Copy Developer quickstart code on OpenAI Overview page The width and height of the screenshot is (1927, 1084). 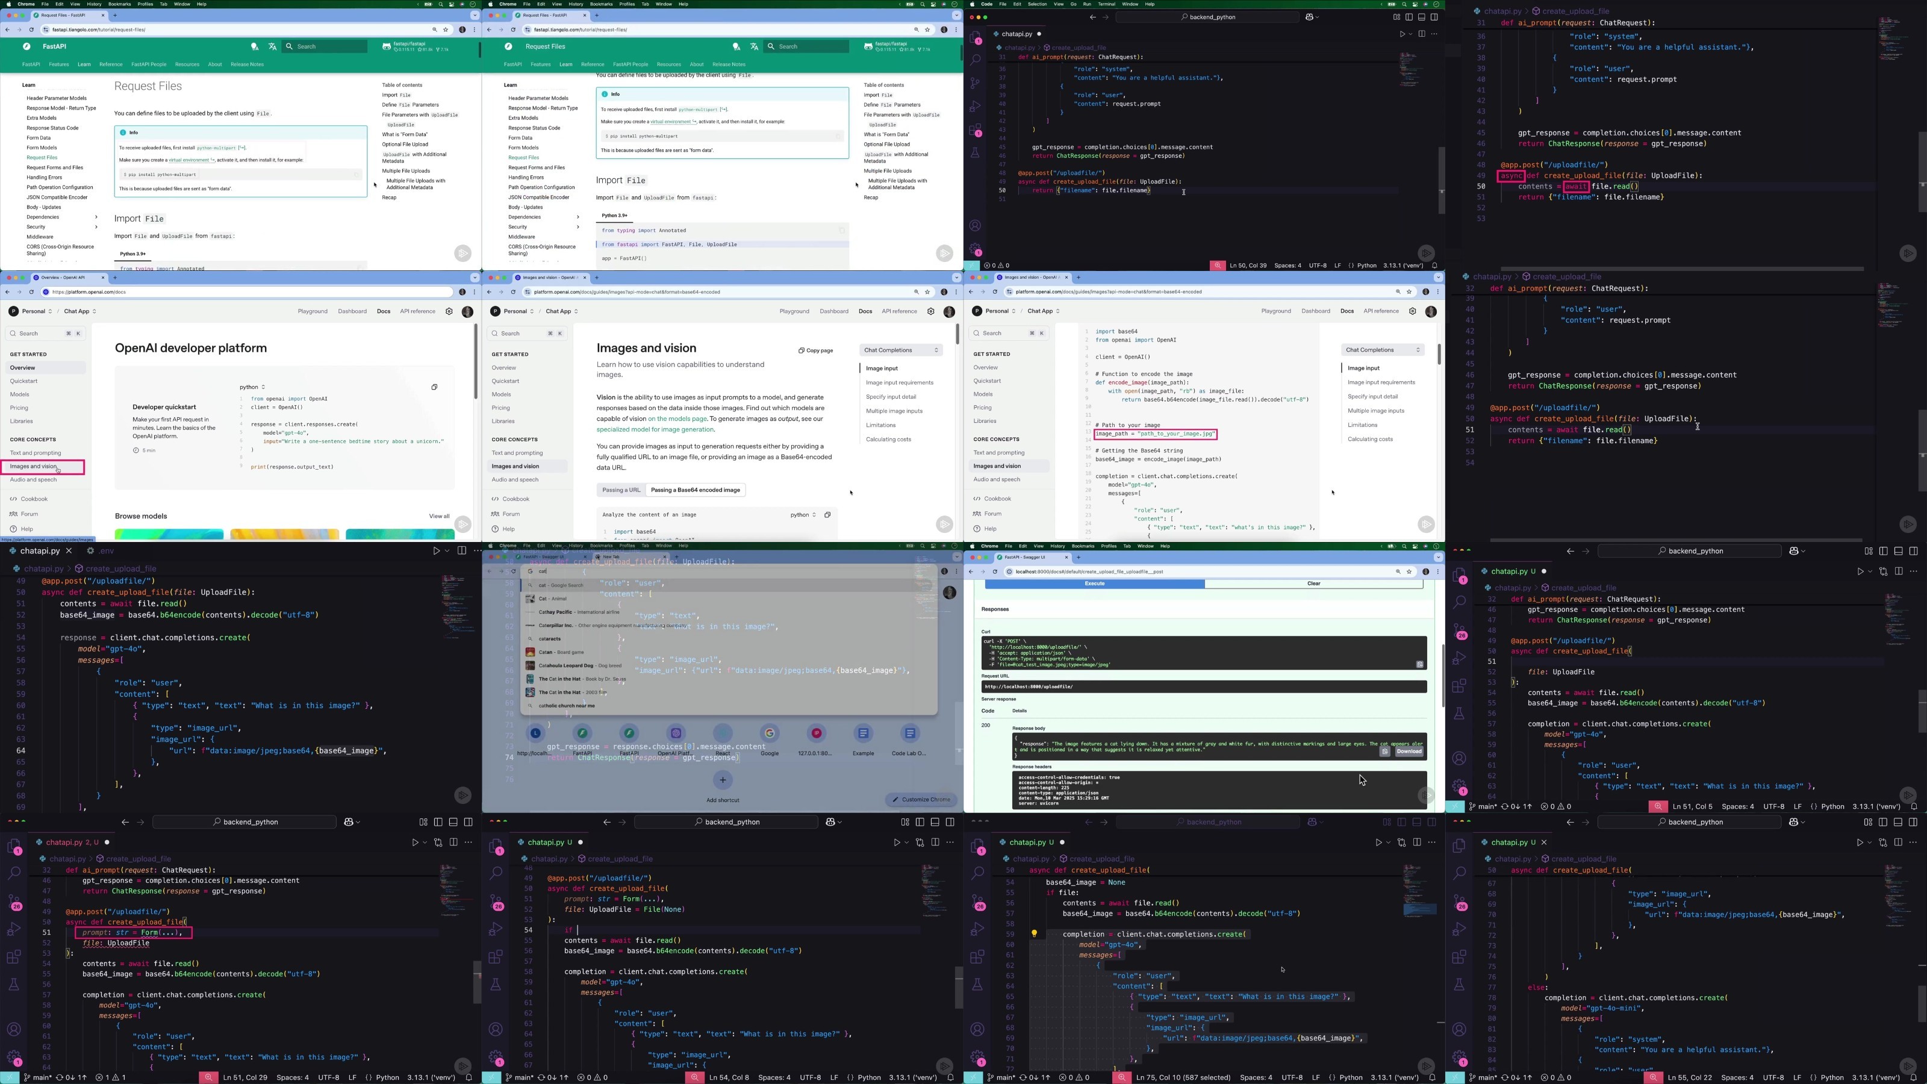(434, 387)
